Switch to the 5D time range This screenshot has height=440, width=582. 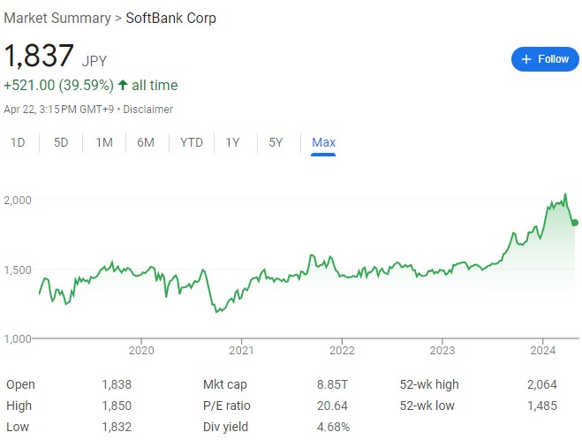[x=61, y=142]
